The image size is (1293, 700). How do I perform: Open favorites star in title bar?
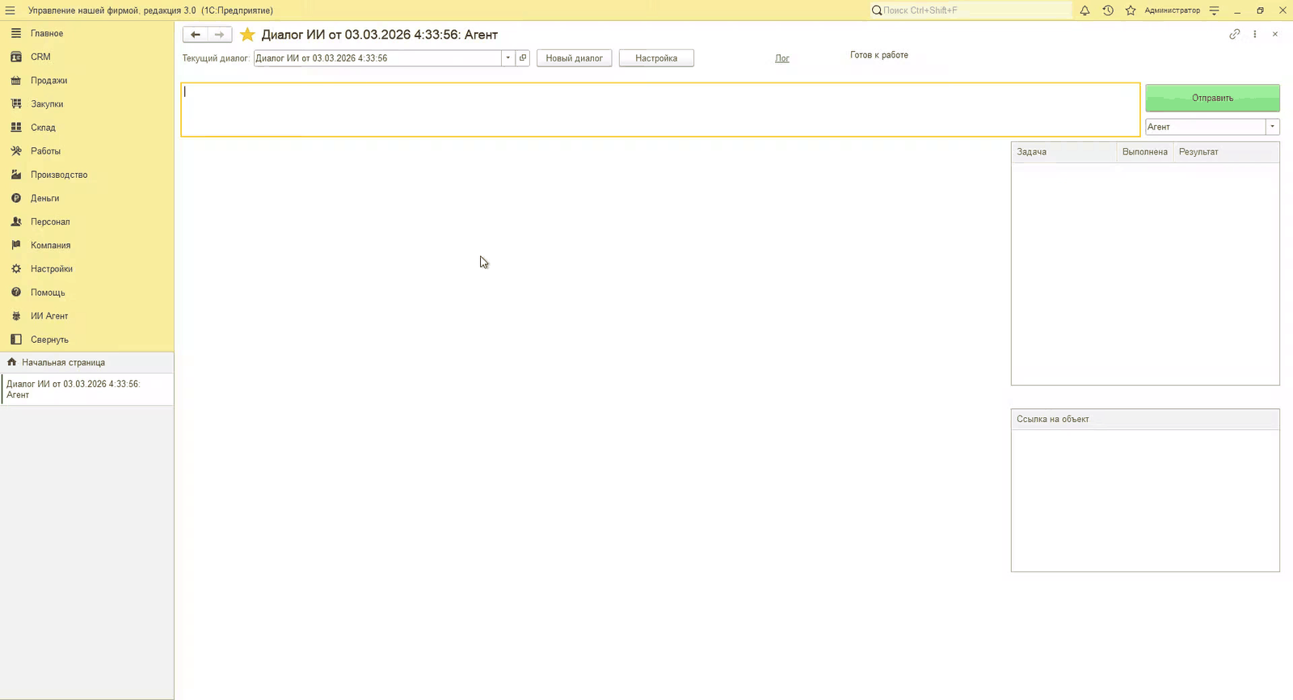coord(1131,11)
